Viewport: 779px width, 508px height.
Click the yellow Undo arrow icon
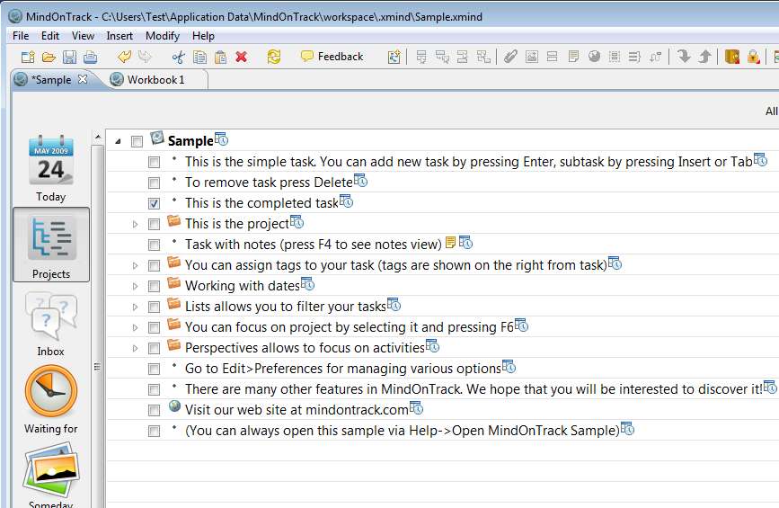pyautogui.click(x=124, y=57)
